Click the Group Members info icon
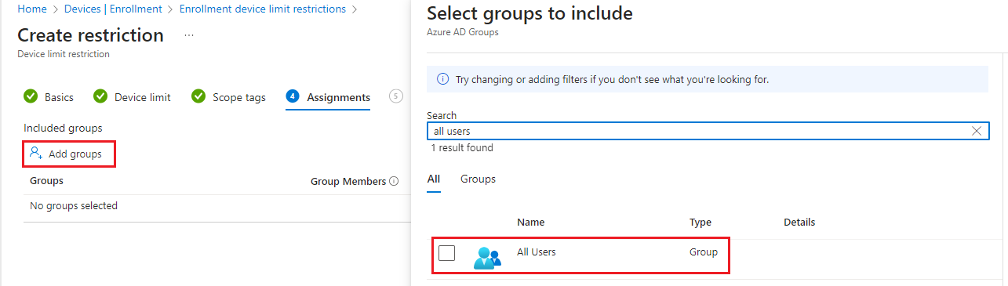The height and width of the screenshot is (286, 1008). (394, 181)
